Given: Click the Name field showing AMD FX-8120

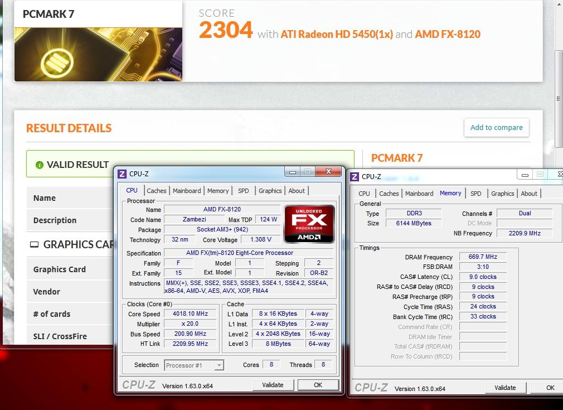Looking at the screenshot, I should coord(222,209).
